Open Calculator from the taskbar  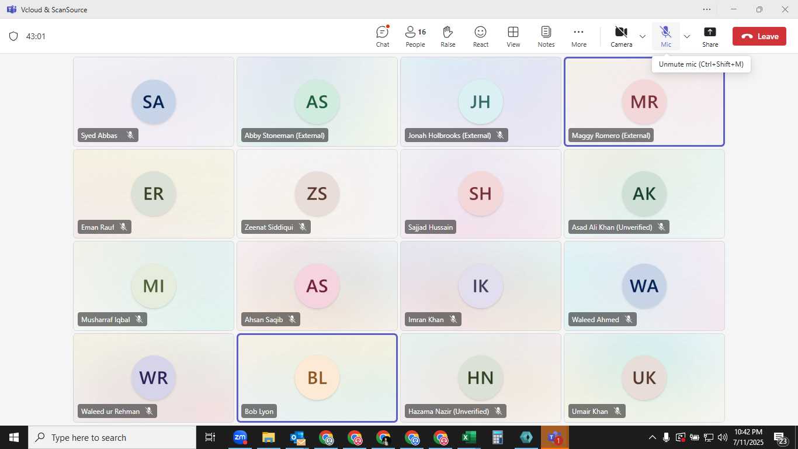pos(497,437)
